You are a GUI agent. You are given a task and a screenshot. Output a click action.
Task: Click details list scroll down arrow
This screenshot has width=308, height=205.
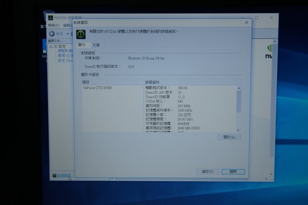click(238, 130)
